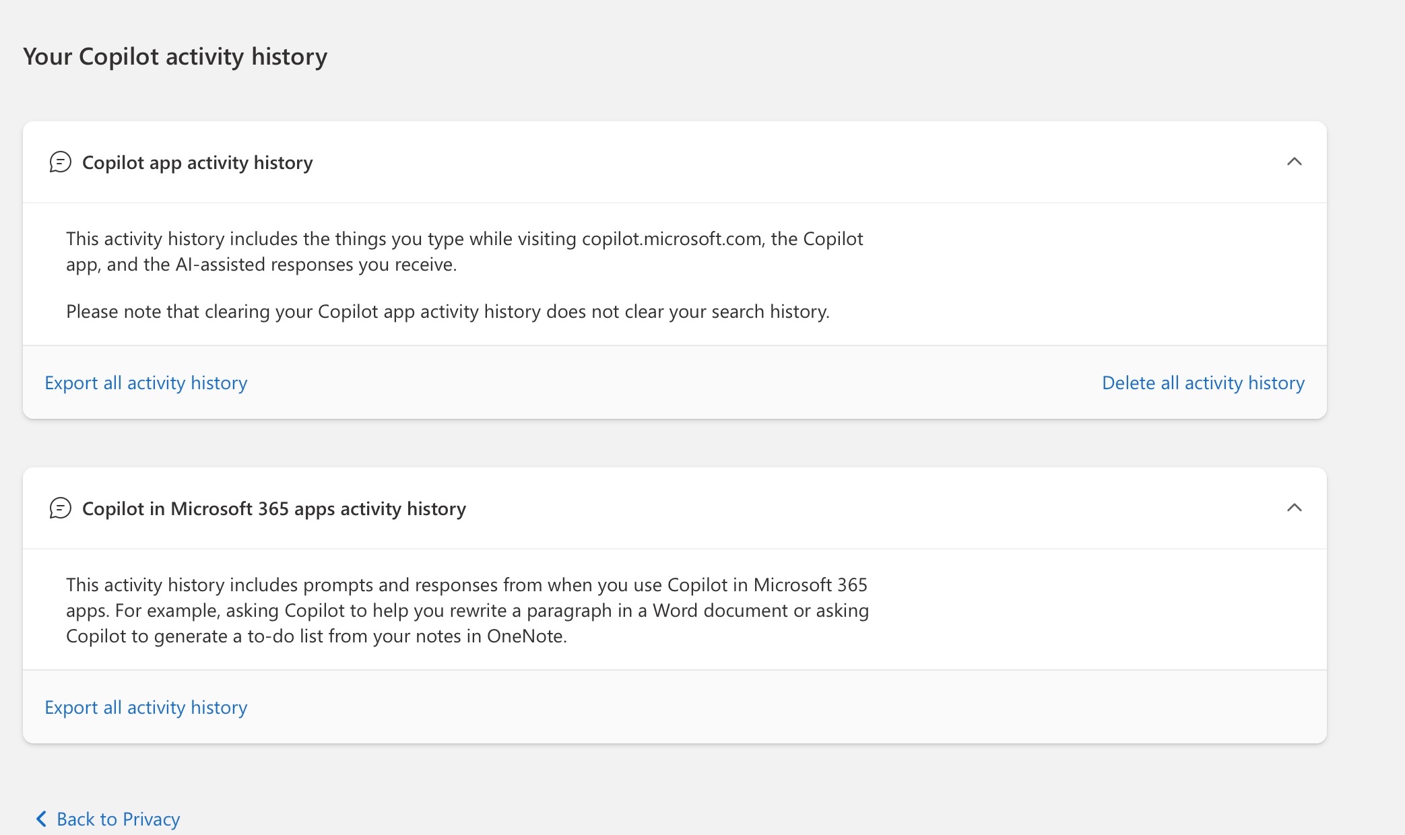Click the chat bubble icon beside Copilot in Microsoft 365 apps

[x=60, y=508]
